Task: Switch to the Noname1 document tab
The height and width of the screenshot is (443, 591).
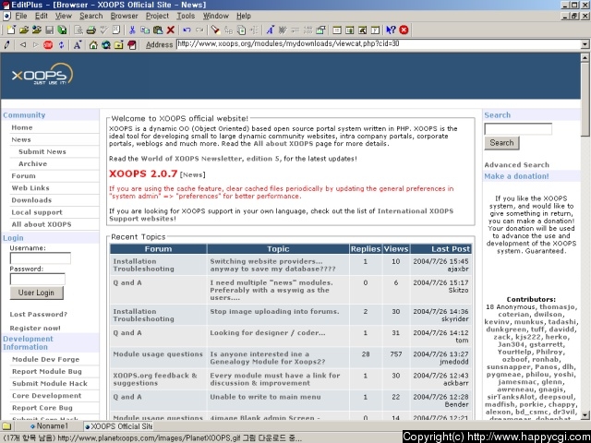Action: 49,426
